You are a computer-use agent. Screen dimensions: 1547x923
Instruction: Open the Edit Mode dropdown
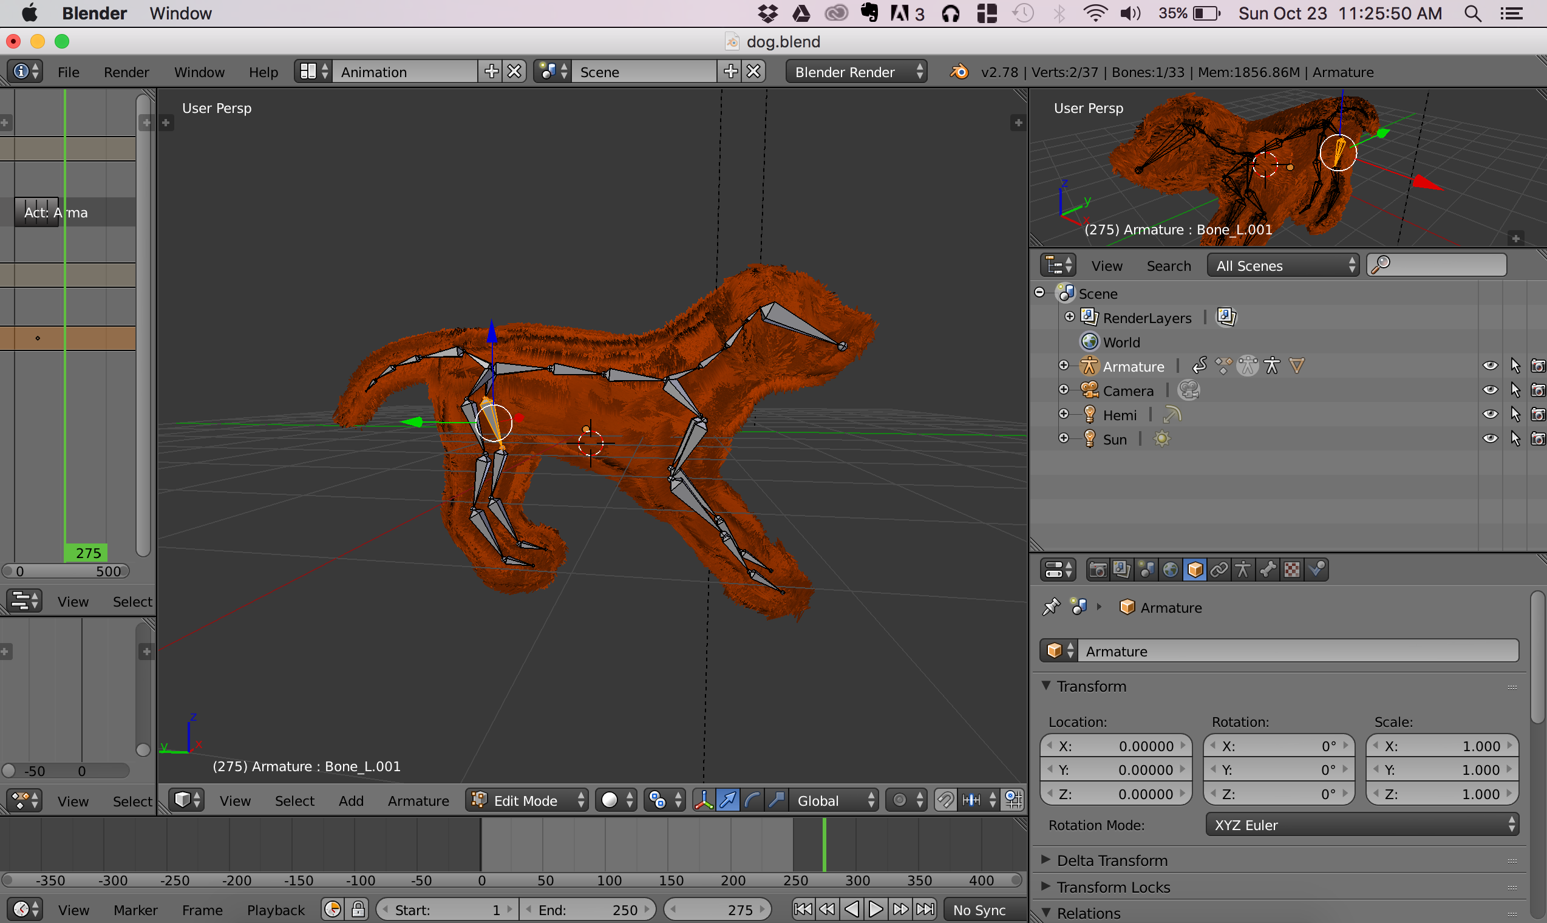[527, 800]
